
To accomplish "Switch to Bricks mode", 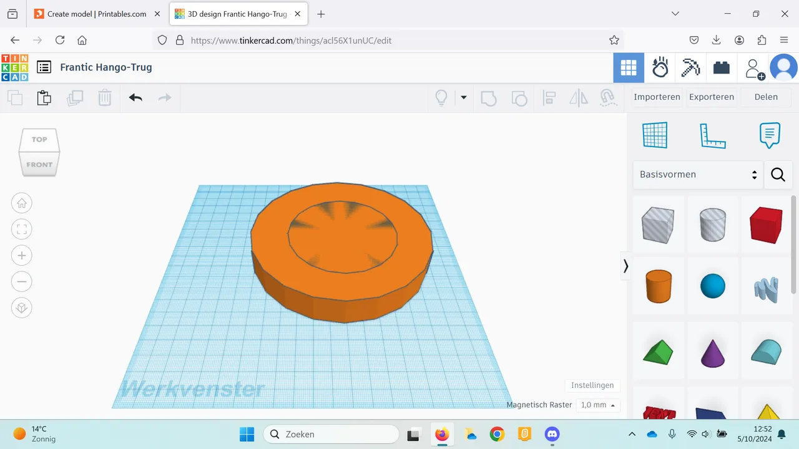I will [x=722, y=67].
